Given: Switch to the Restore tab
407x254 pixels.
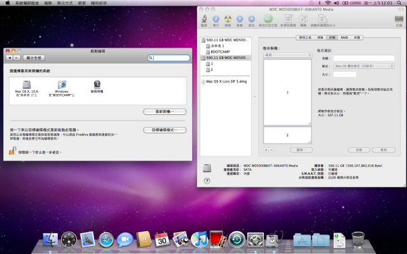Looking at the screenshot, I should point(357,37).
